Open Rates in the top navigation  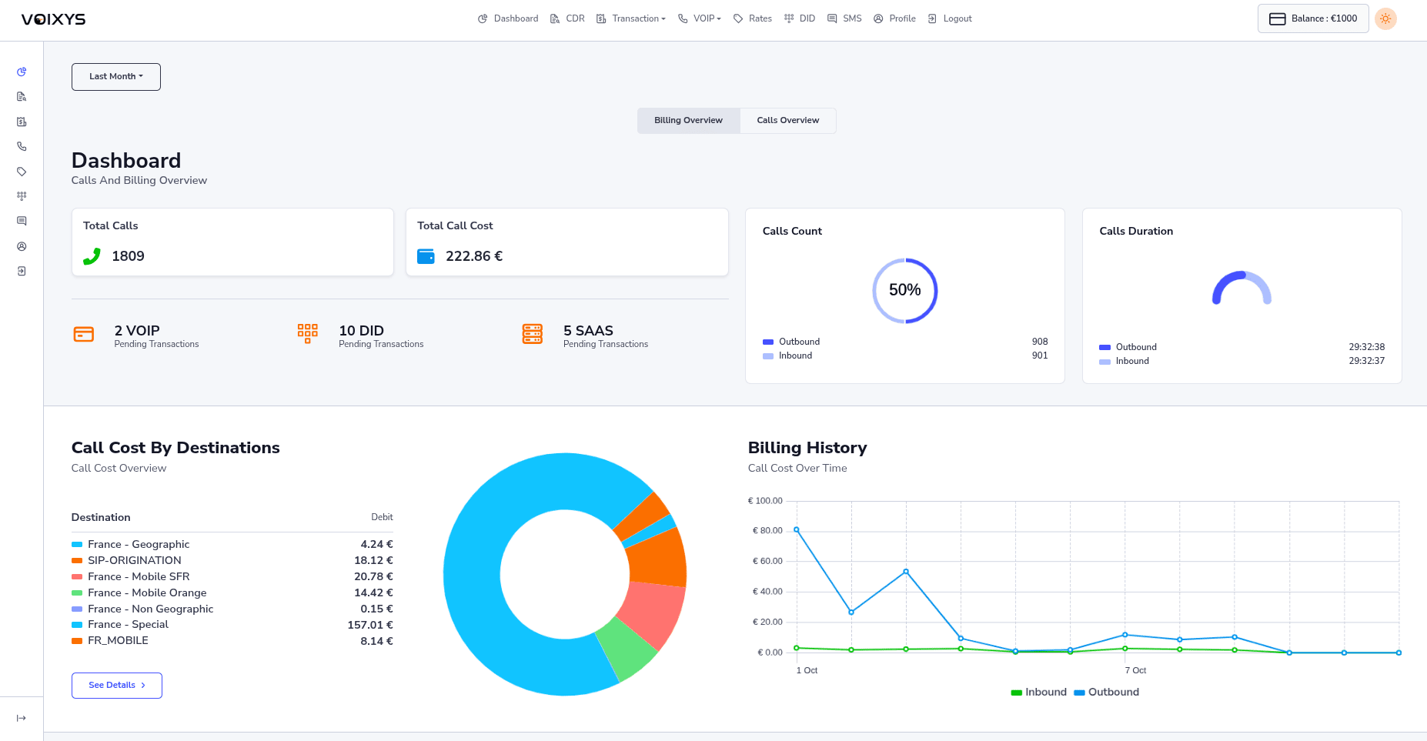(x=753, y=18)
